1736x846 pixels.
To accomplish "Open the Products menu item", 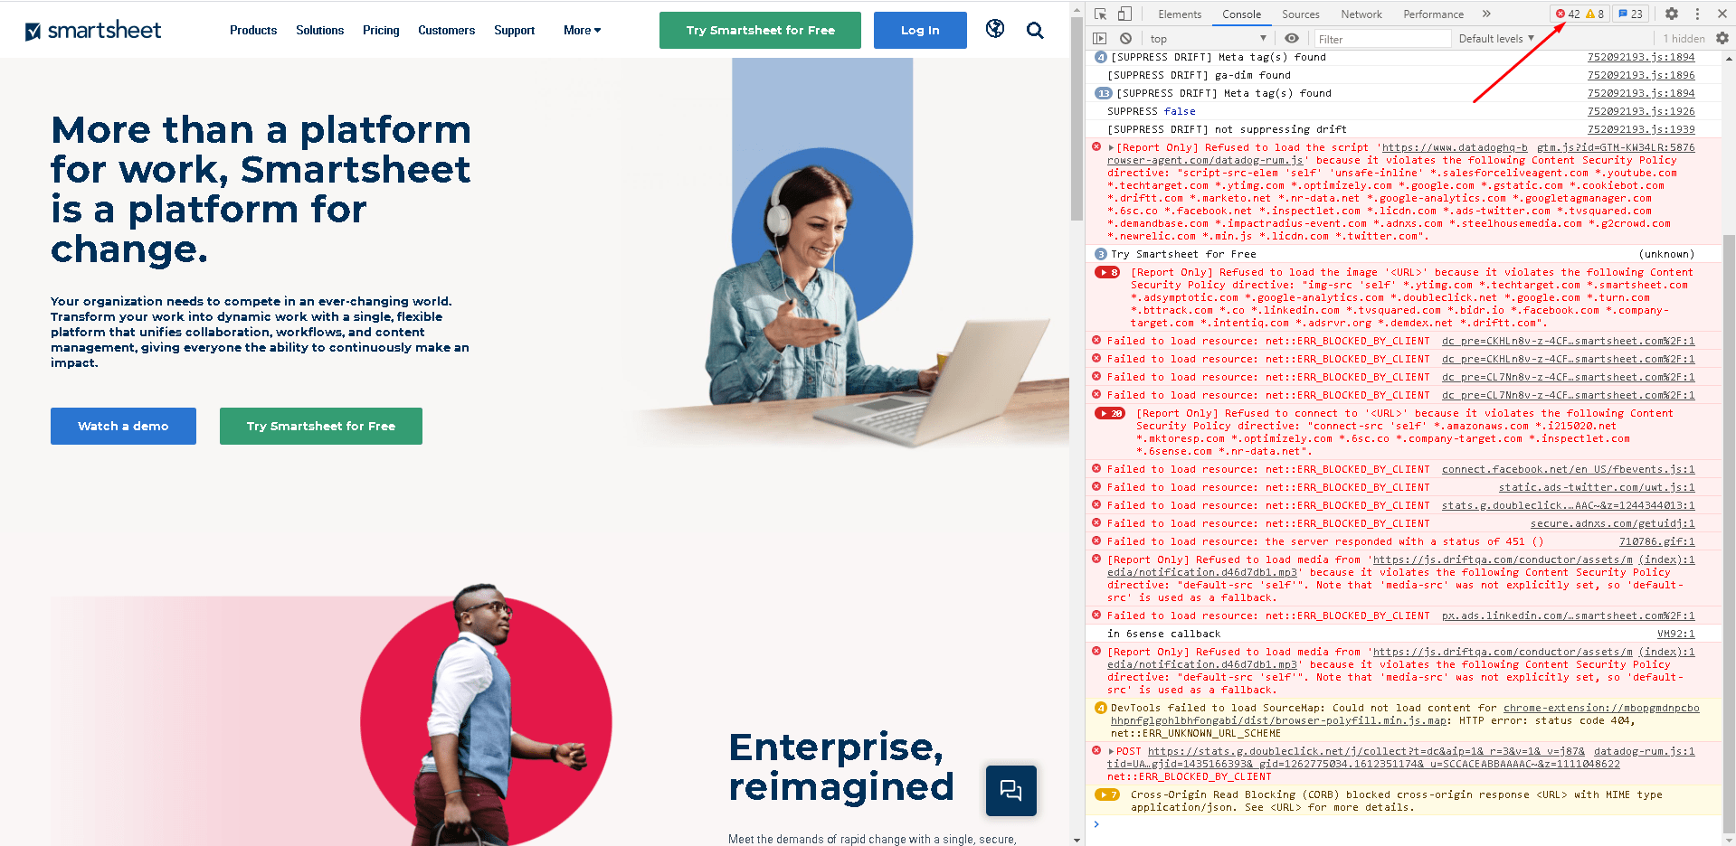I will point(253,30).
